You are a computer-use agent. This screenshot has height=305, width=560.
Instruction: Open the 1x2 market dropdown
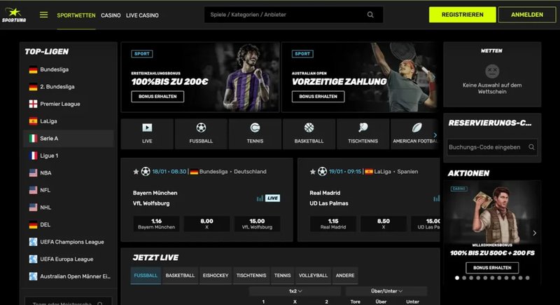click(295, 291)
